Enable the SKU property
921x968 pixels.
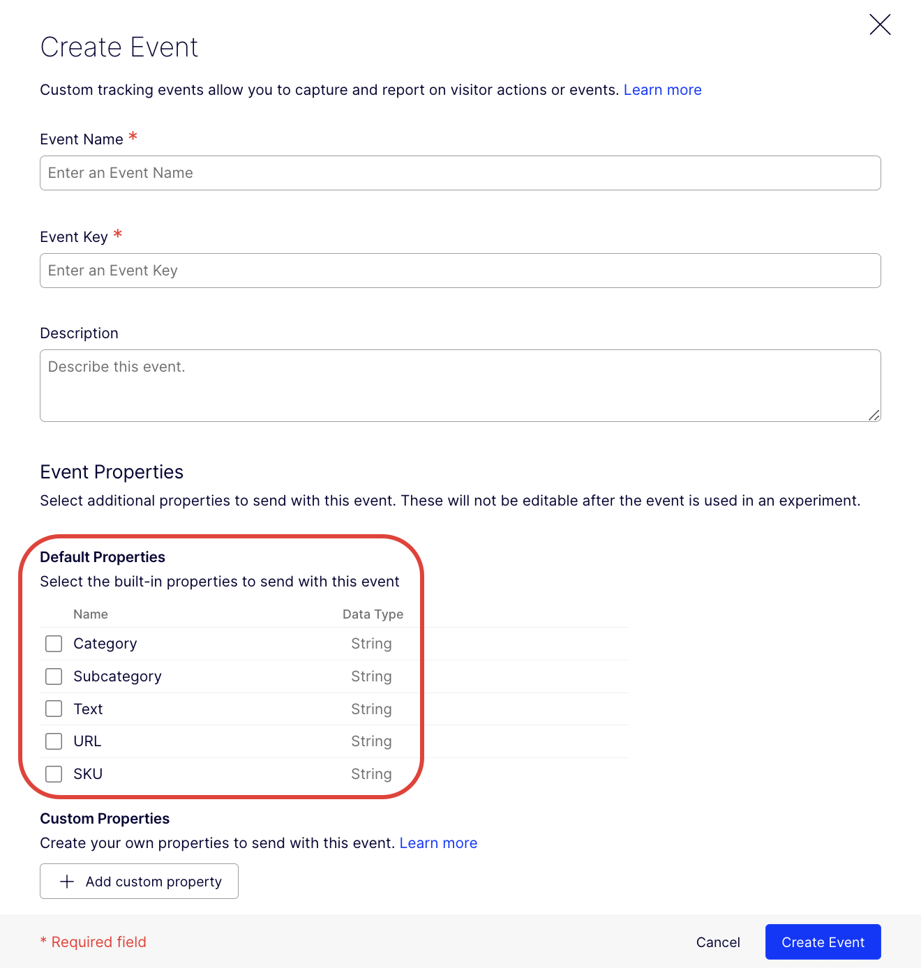(54, 773)
